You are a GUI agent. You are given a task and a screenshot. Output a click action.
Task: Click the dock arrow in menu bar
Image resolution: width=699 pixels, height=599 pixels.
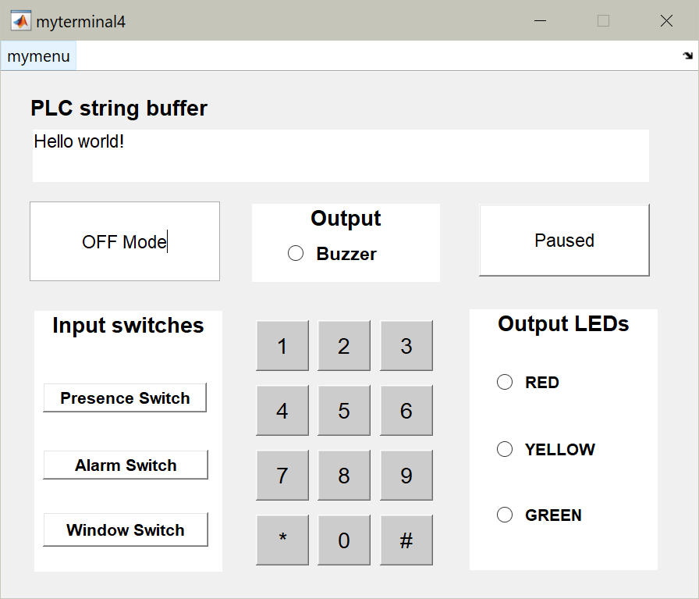point(687,56)
